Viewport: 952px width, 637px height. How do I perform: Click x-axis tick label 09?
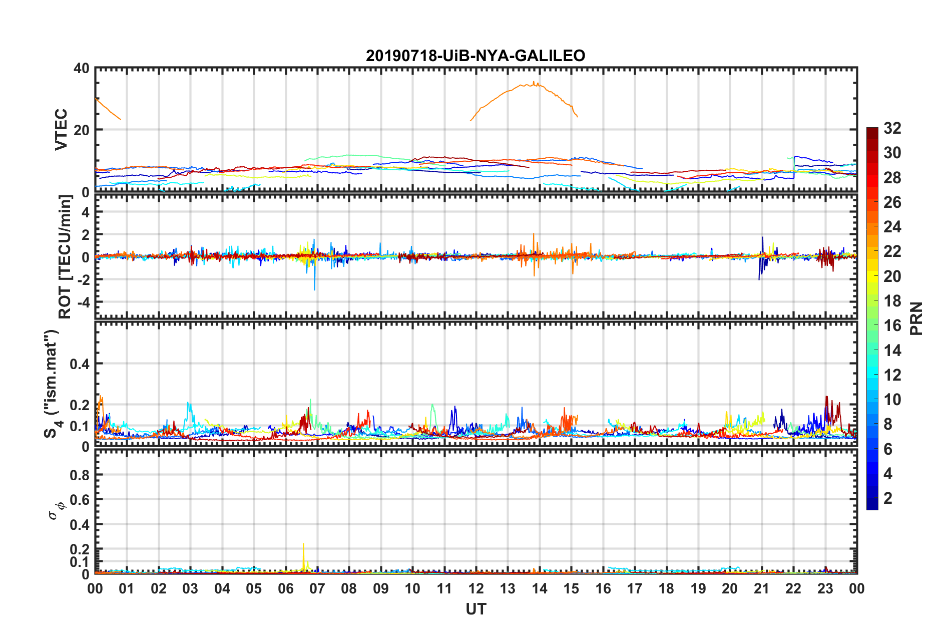(x=381, y=588)
